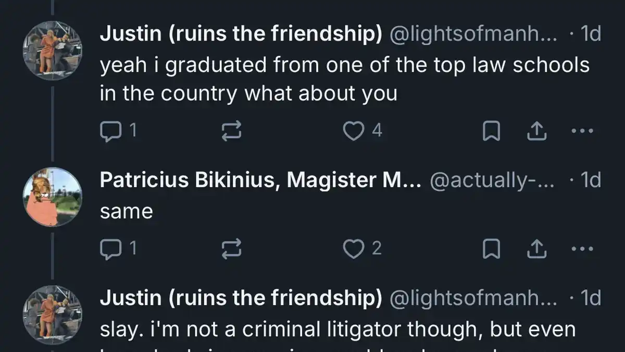Reply to Justin's law school post
This screenshot has width=625, height=352.
tap(118, 131)
